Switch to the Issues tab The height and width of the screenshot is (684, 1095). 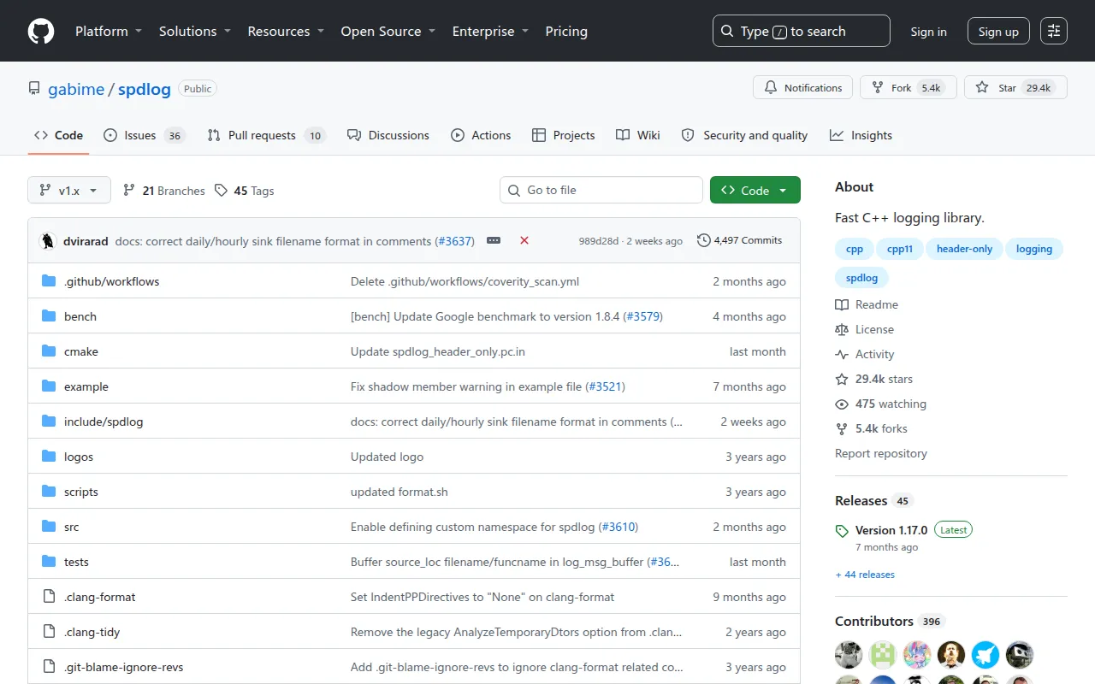144,135
